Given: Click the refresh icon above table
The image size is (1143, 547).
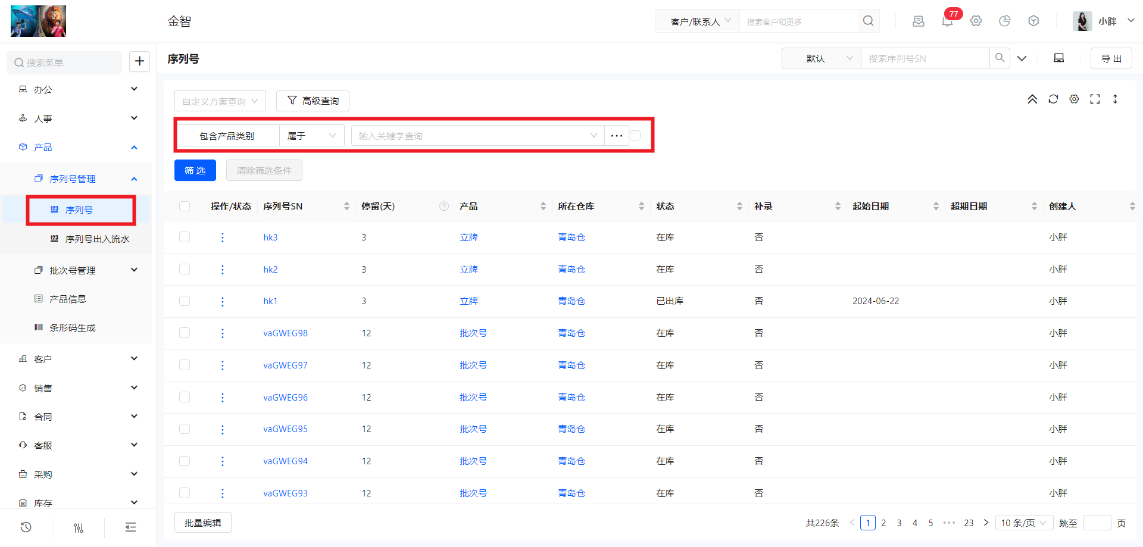Looking at the screenshot, I should click(x=1053, y=99).
